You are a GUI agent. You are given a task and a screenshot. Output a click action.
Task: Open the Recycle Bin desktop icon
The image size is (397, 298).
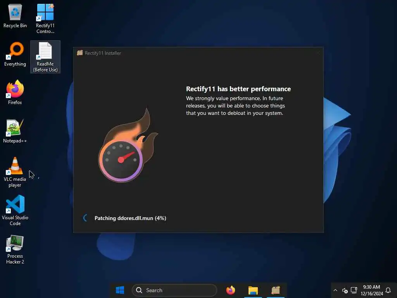[15, 16]
